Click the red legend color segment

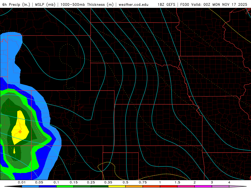point(169,186)
